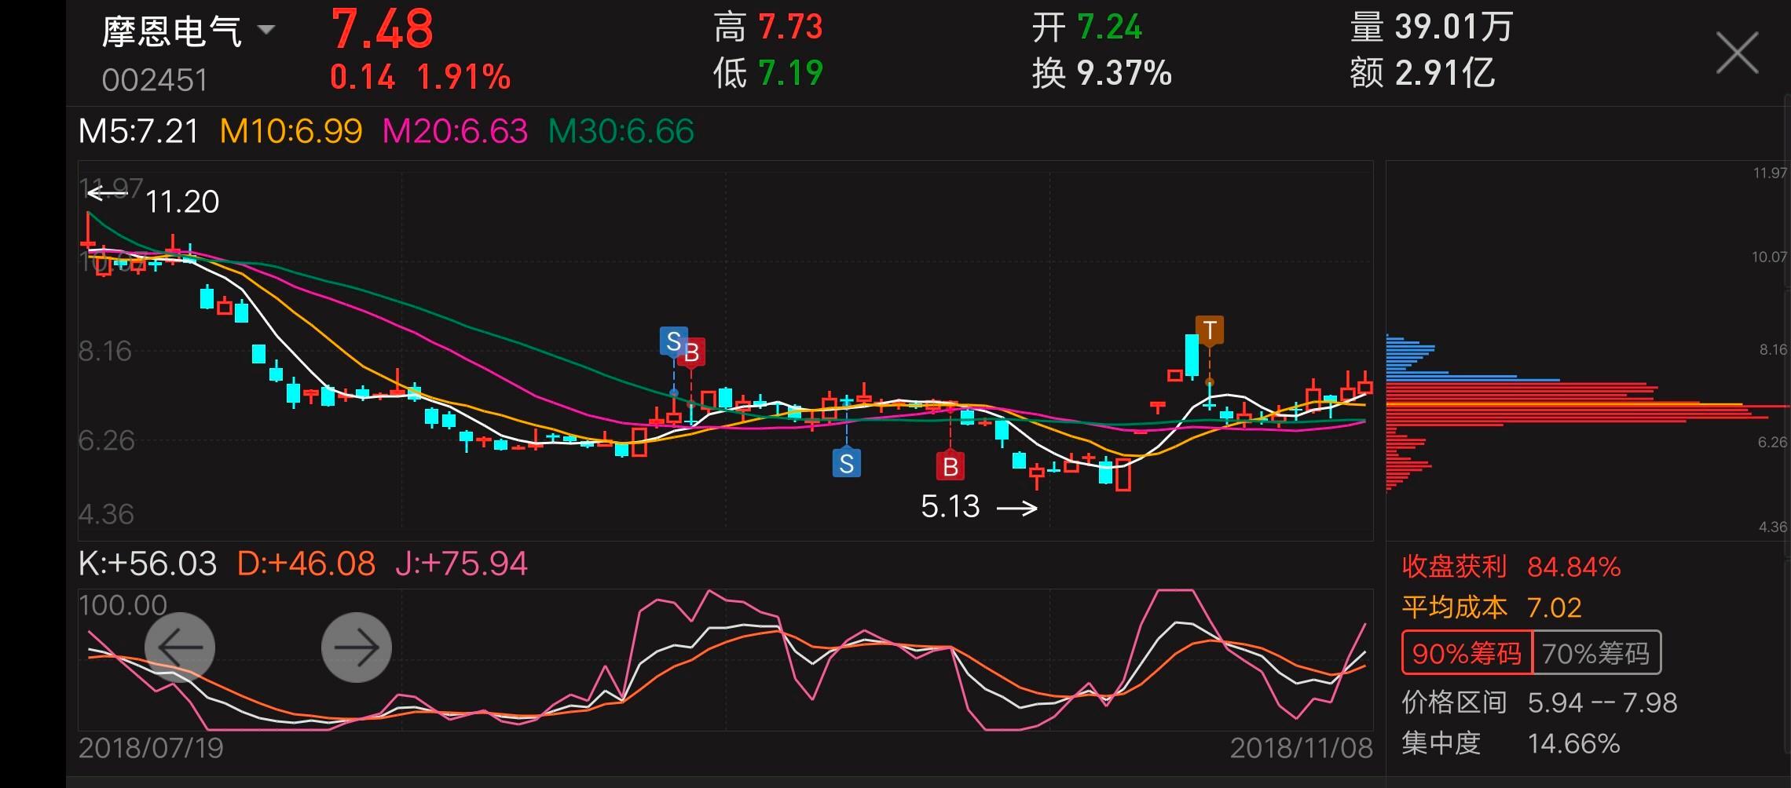Click the 11.20 high price annotation
The height and width of the screenshot is (788, 1791).
click(182, 202)
